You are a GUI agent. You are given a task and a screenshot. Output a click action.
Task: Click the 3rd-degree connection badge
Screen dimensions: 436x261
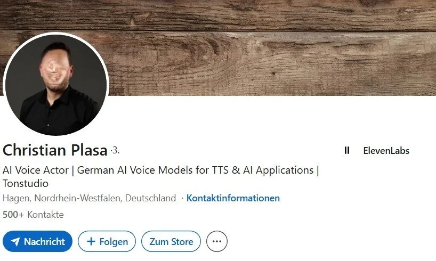(115, 150)
